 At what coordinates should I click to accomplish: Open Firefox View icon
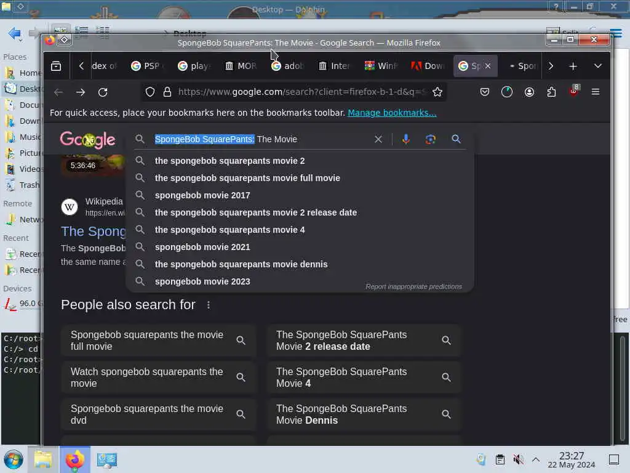56,66
